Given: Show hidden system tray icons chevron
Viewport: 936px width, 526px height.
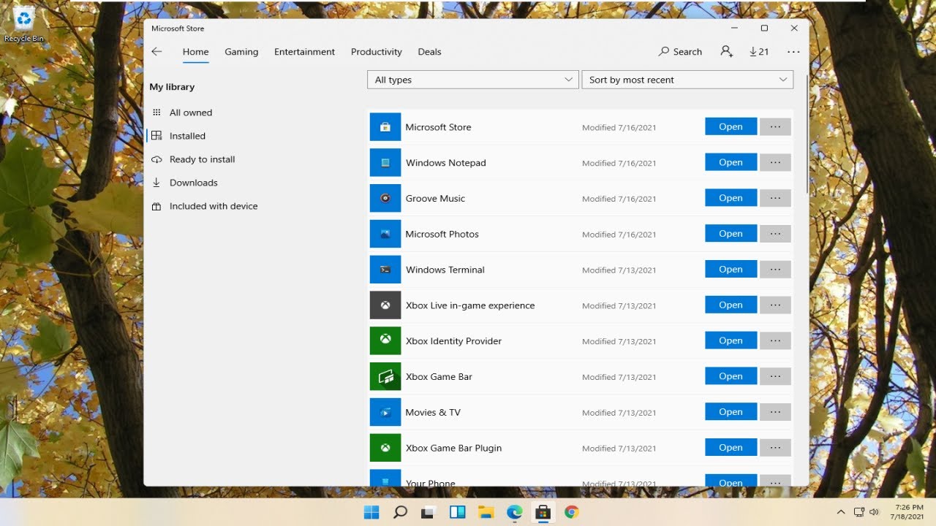Looking at the screenshot, I should tap(840, 512).
